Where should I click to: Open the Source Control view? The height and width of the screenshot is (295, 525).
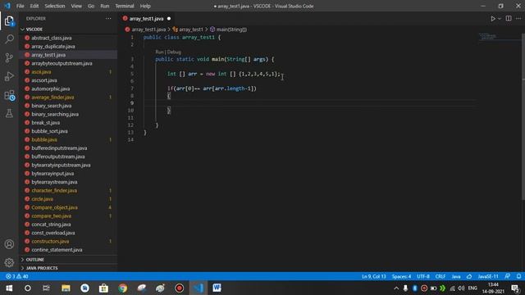coord(9,57)
